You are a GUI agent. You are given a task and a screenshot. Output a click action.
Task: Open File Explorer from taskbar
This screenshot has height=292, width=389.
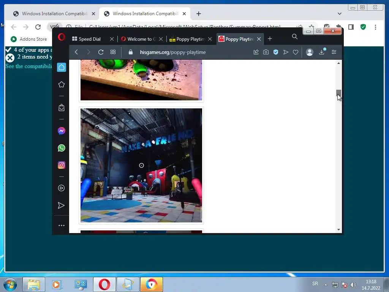click(x=34, y=284)
